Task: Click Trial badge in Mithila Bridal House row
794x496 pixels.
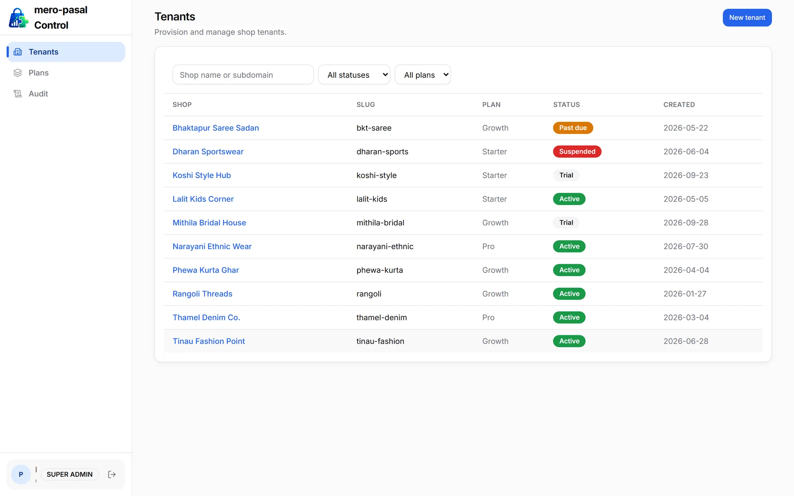Action: click(566, 223)
